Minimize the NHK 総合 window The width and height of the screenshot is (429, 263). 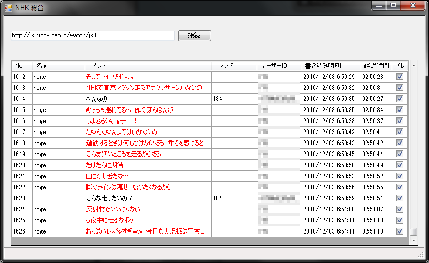(379, 6)
